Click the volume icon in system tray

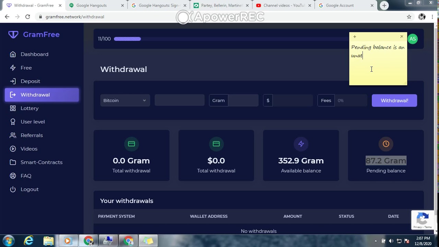point(391,241)
